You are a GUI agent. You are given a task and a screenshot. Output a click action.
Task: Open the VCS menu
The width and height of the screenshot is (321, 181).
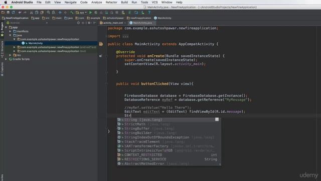click(154, 2)
